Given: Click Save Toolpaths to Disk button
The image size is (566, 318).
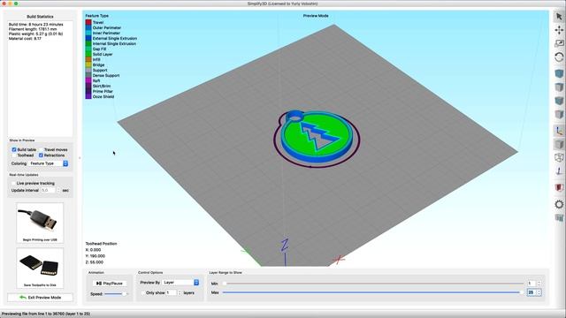Looking at the screenshot, I should point(40,269).
